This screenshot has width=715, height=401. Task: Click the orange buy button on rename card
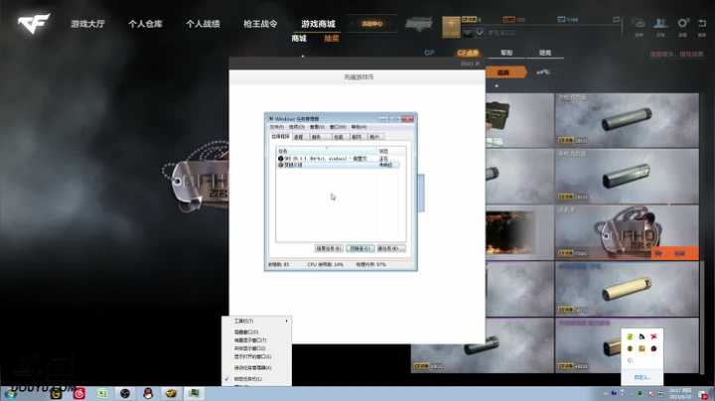[x=675, y=253]
